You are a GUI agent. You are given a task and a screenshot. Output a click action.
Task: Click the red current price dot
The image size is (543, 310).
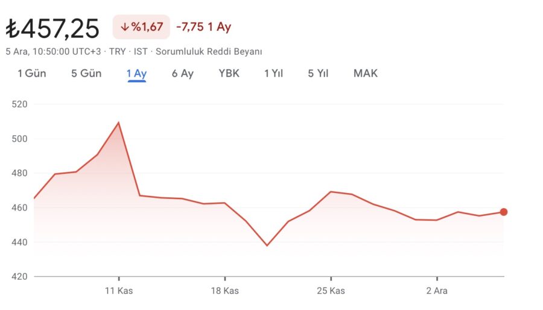[504, 212]
